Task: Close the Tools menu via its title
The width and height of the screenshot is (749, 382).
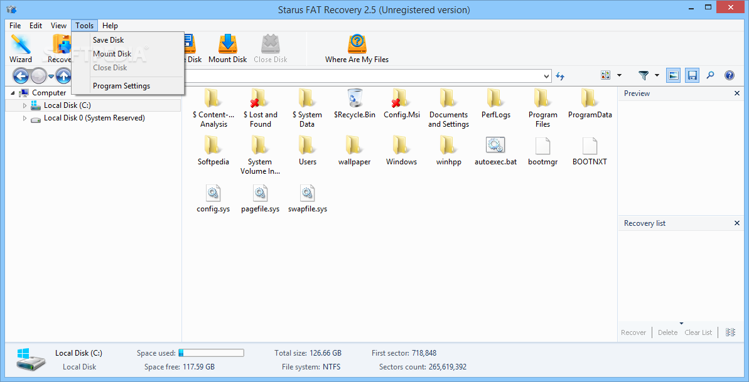Action: pos(85,26)
